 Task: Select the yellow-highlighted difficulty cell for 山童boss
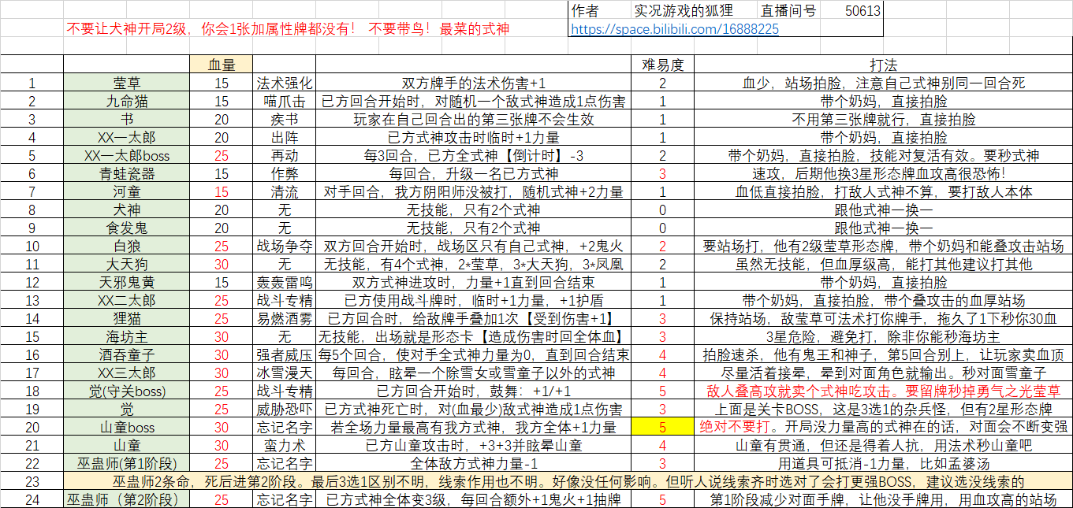coord(662,427)
